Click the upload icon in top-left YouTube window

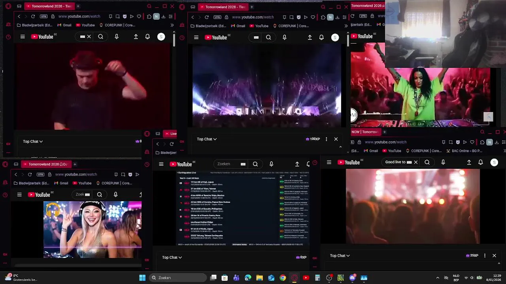pos(136,37)
